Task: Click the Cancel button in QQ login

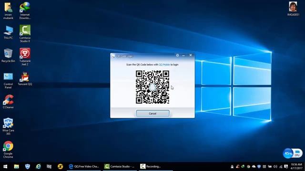Action: coord(152,114)
